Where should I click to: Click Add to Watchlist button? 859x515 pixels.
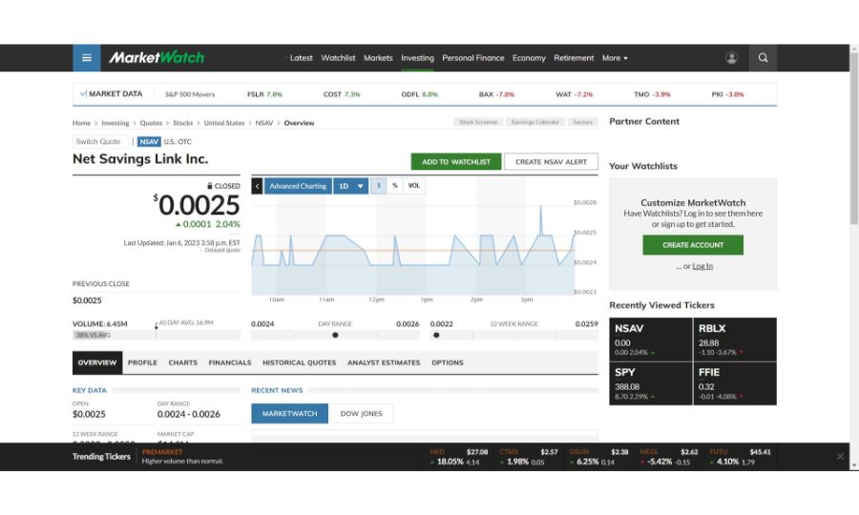456,162
